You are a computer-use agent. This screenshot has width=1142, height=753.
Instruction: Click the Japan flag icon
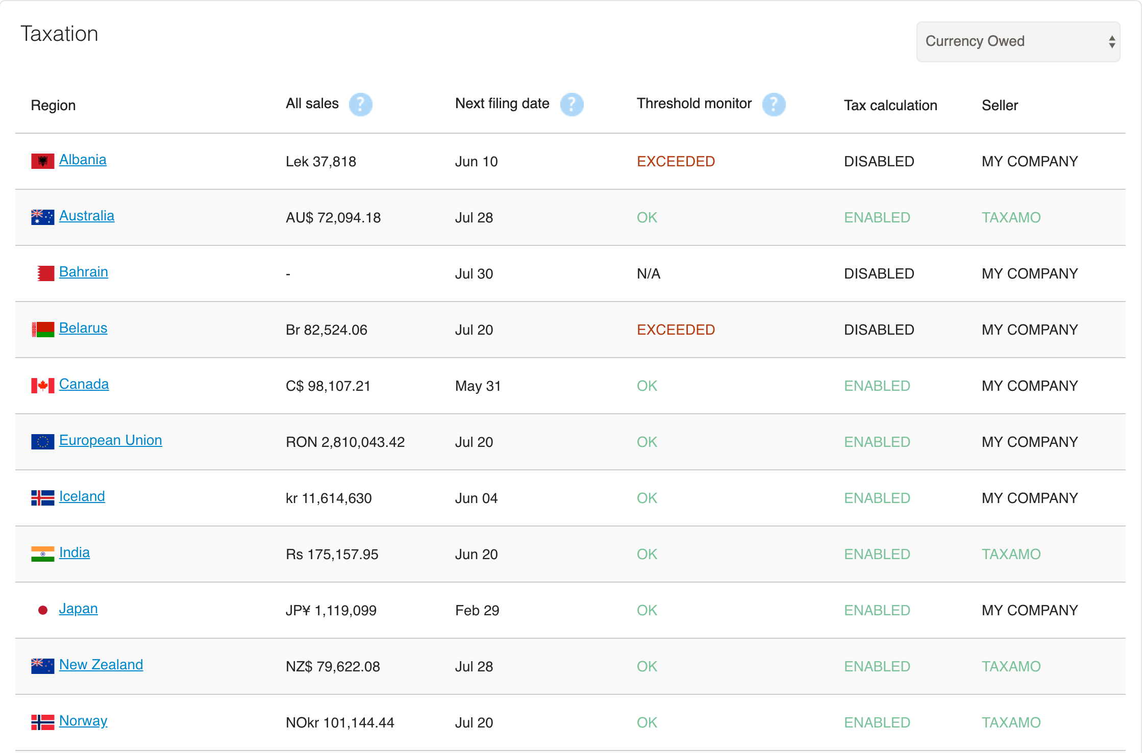pos(42,610)
